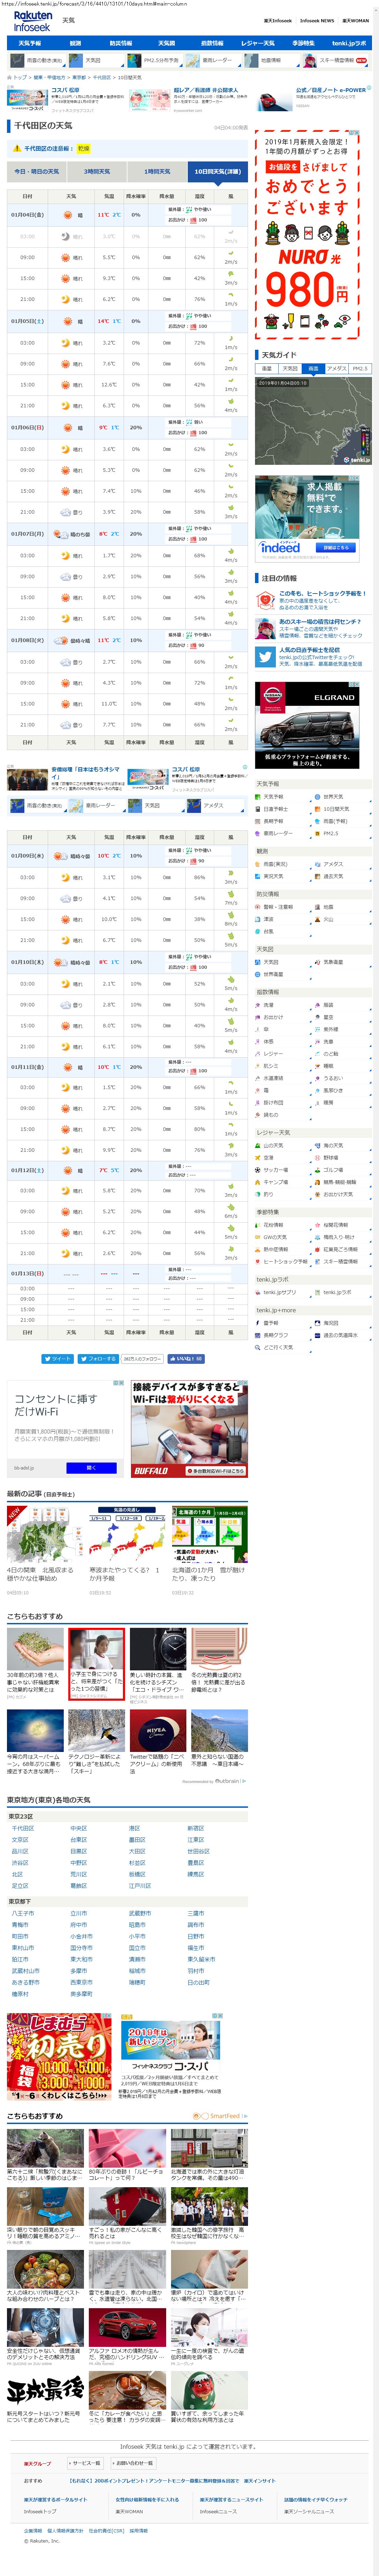Click the 10日間天気 icon in sidebar
Image resolution: width=379 pixels, height=2576 pixels.
coord(318,809)
